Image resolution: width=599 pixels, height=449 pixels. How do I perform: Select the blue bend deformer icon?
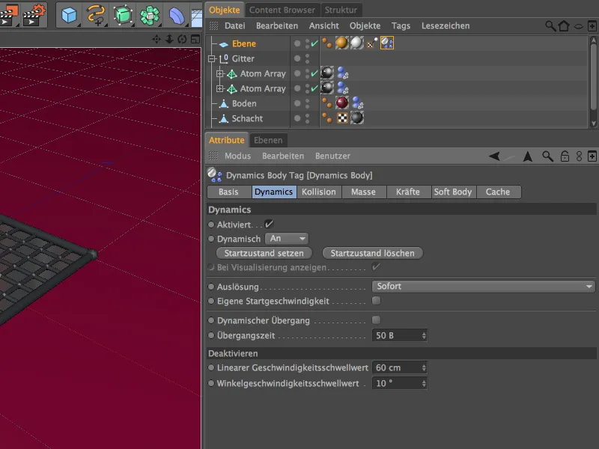(177, 16)
